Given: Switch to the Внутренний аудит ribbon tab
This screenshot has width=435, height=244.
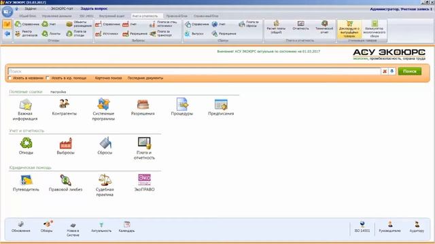Looking at the screenshot, I should coord(111,16).
